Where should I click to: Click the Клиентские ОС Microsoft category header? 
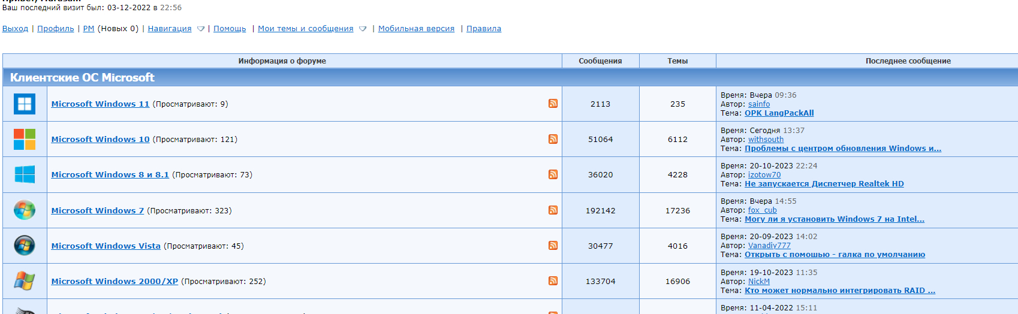[x=82, y=77]
